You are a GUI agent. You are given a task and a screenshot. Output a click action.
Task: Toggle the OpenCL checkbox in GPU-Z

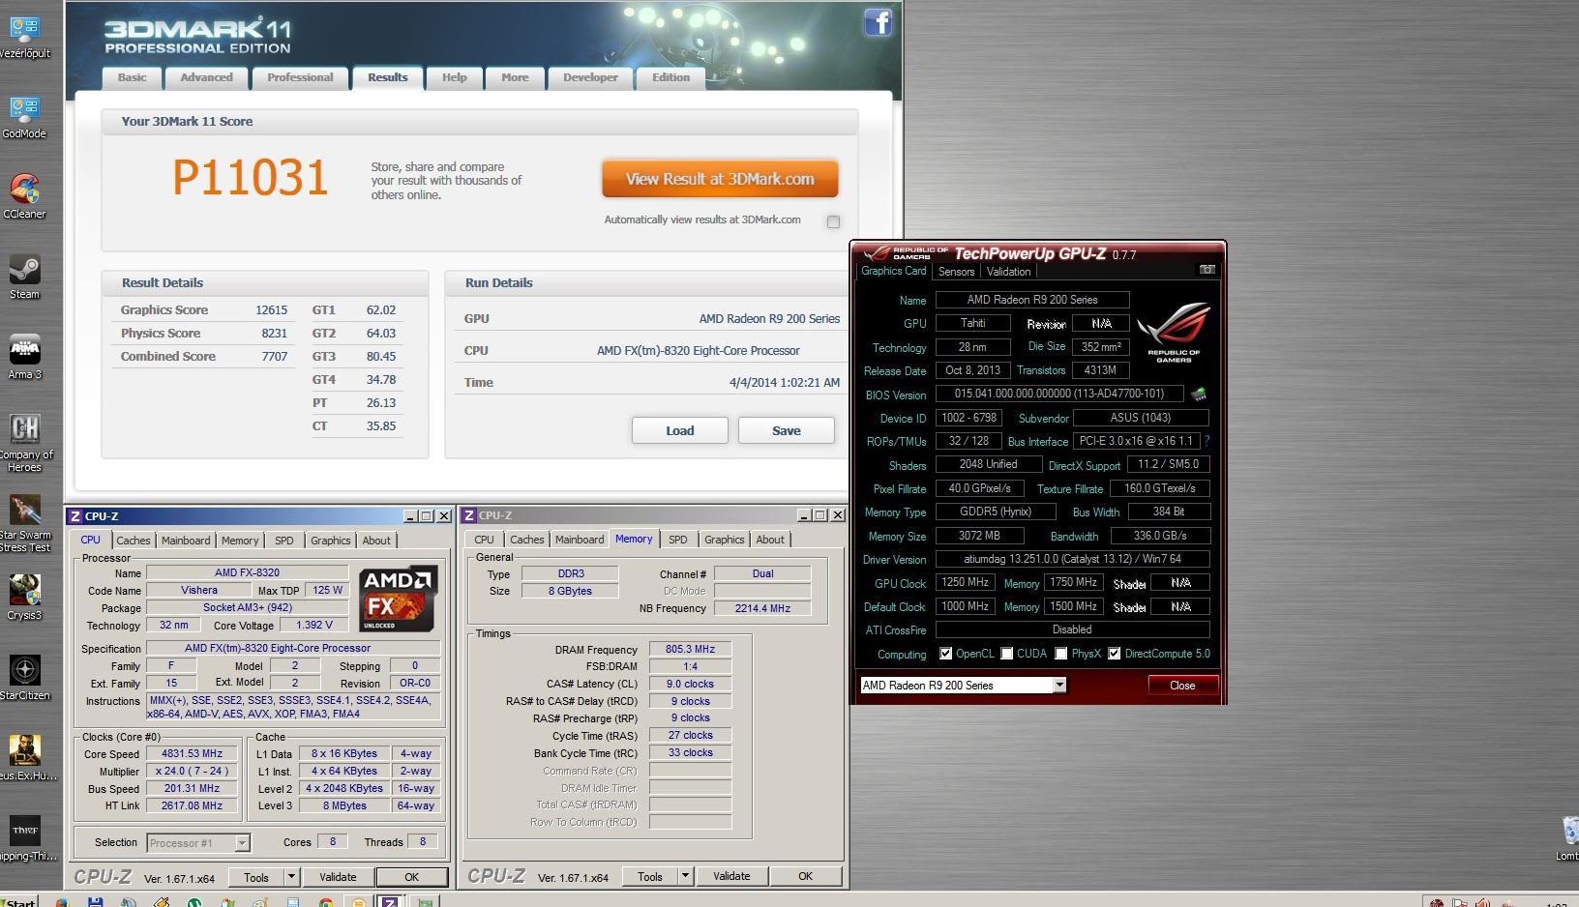click(x=945, y=654)
